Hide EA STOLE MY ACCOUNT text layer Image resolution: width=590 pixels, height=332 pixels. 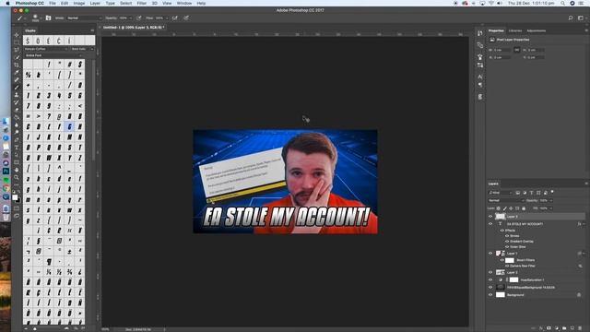[x=490, y=224]
